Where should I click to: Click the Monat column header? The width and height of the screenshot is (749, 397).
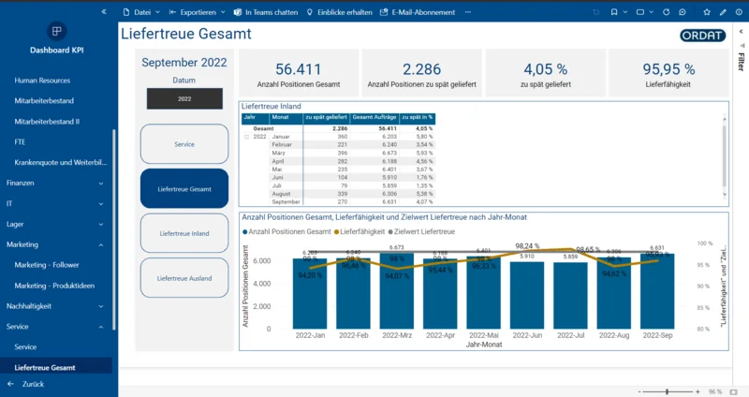[286, 117]
